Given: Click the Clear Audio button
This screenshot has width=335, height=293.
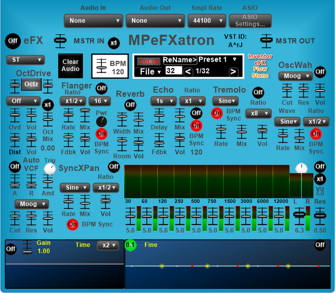Looking at the screenshot, I should tap(71, 65).
